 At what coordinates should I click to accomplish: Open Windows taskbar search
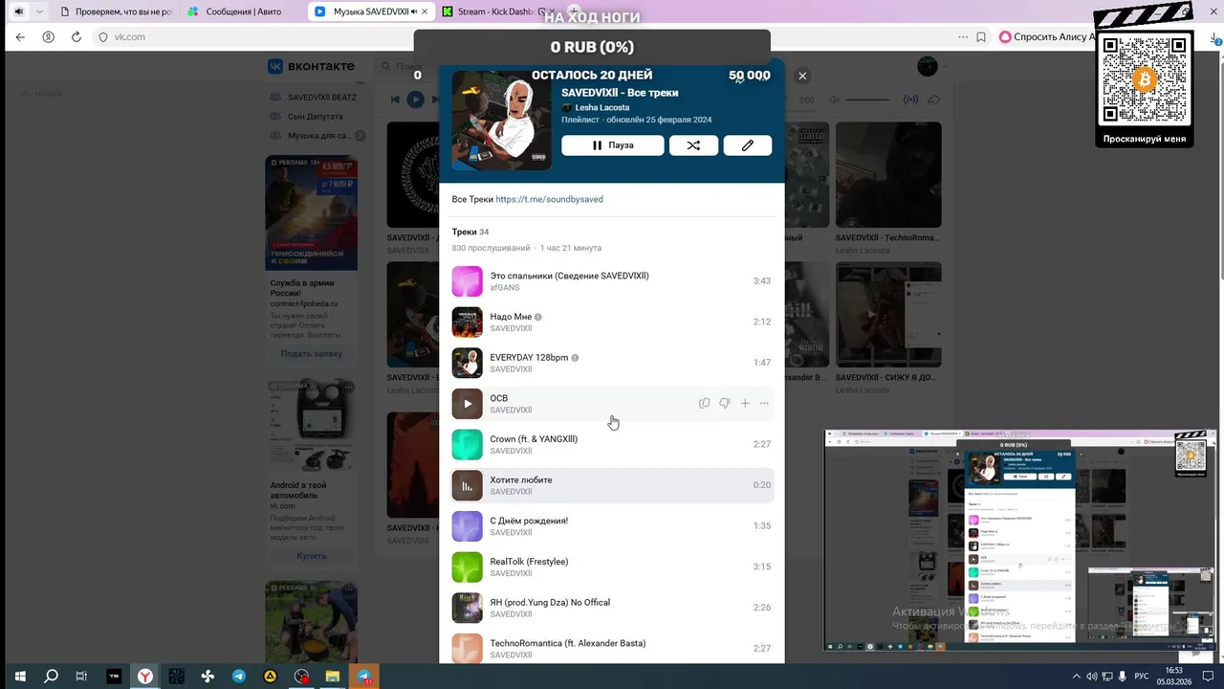(51, 677)
